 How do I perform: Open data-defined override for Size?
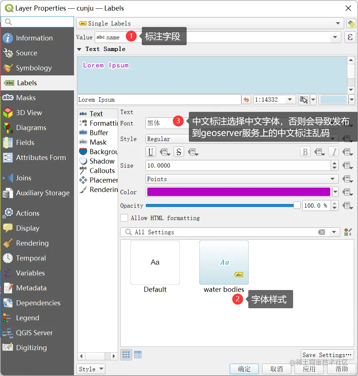click(x=348, y=165)
